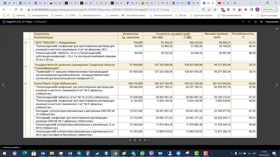Show the previous image in the preview
Screen dimensions: 280x157
click(3, 85)
